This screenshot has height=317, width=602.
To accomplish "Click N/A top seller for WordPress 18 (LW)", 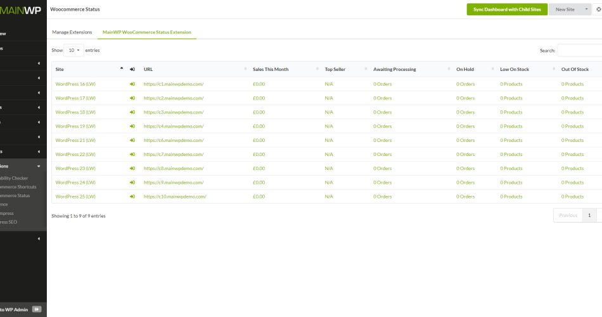I will 329,112.
